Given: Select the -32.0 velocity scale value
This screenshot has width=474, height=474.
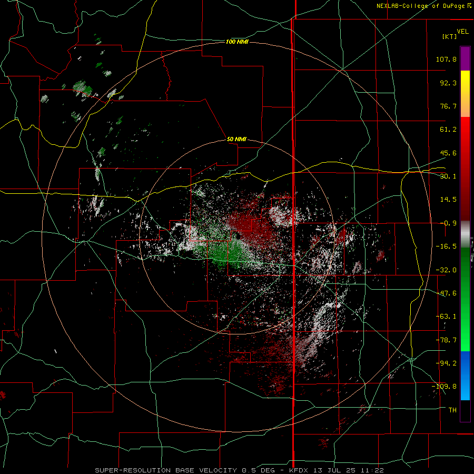Looking at the screenshot, I should (x=446, y=270).
